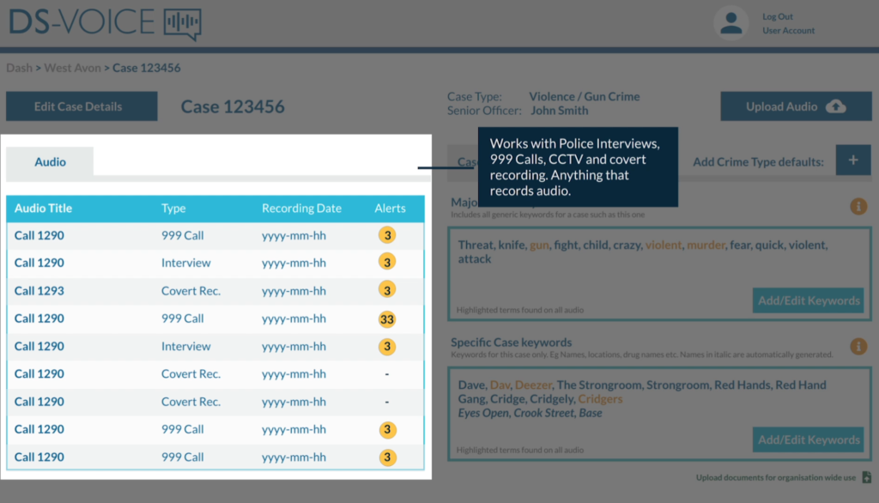Open the user account avatar icon
This screenshot has width=879, height=503.
coord(730,23)
